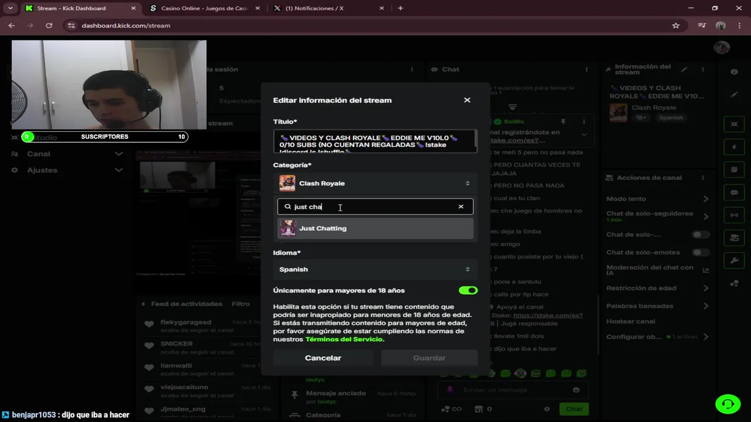Reload the dashboard page
751x422 pixels.
coord(49,25)
